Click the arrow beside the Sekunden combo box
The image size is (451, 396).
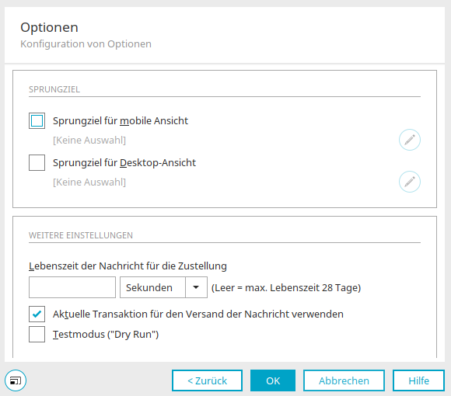(x=196, y=287)
